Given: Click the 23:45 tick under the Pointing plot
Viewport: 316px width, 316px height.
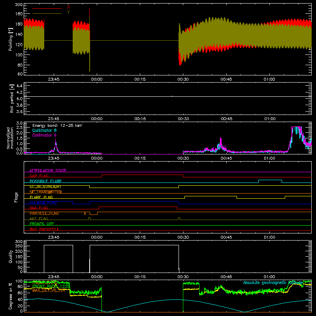Looking at the screenshot, I should 54,79.
